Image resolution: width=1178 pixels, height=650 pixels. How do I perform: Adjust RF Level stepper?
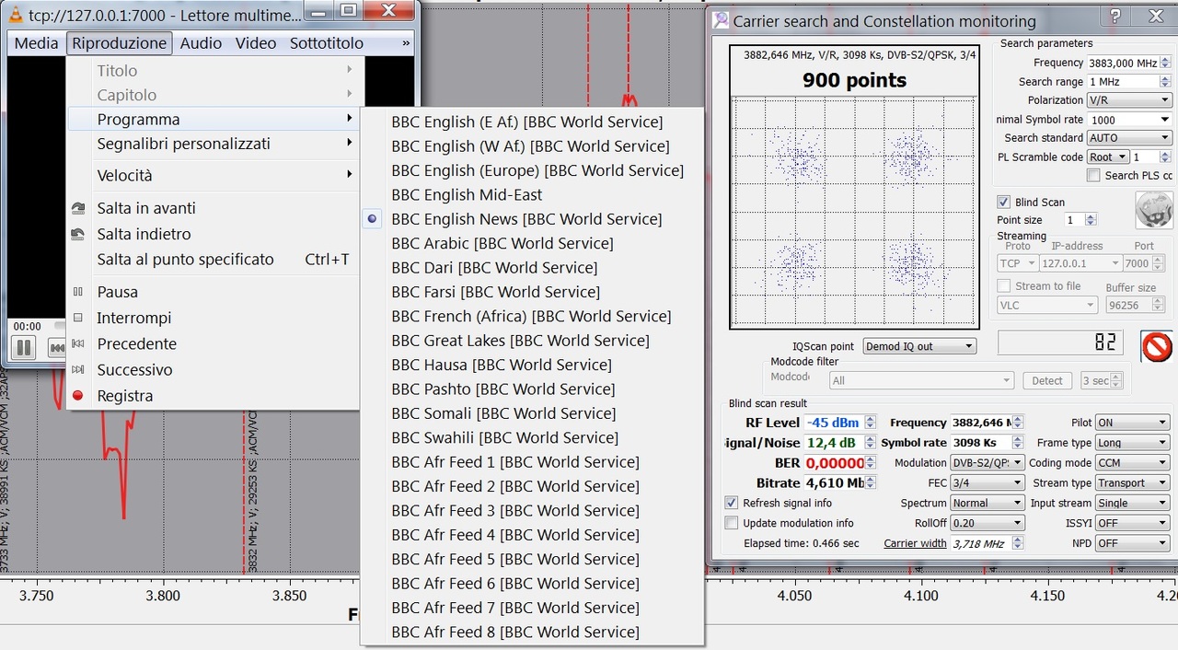click(870, 423)
